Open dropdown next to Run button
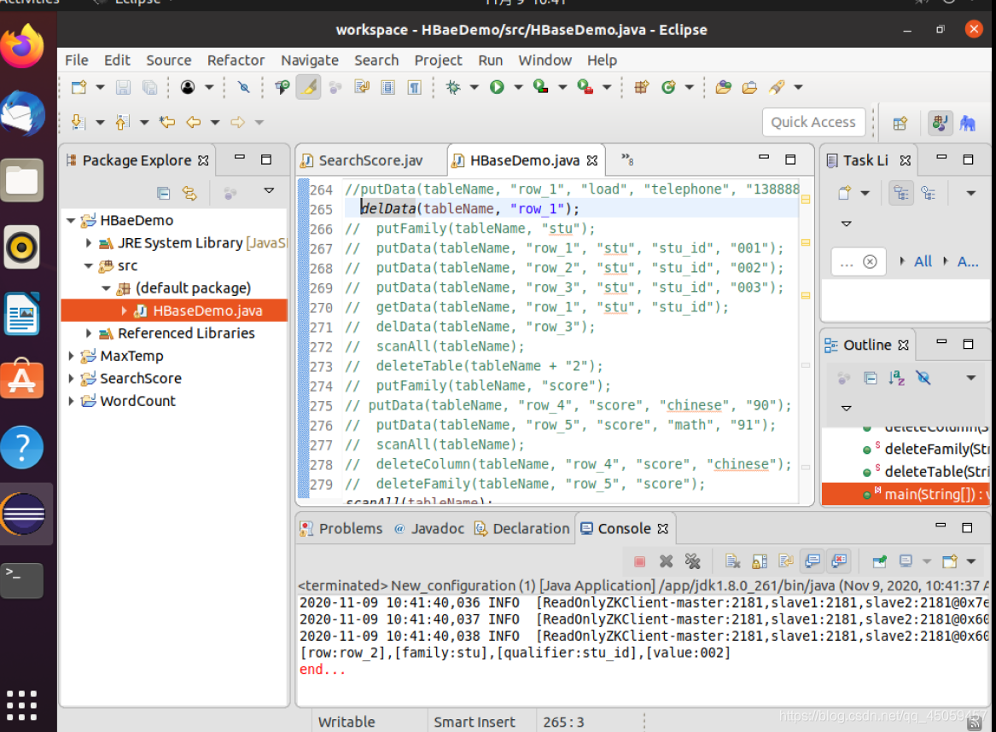996x732 pixels. click(x=518, y=87)
